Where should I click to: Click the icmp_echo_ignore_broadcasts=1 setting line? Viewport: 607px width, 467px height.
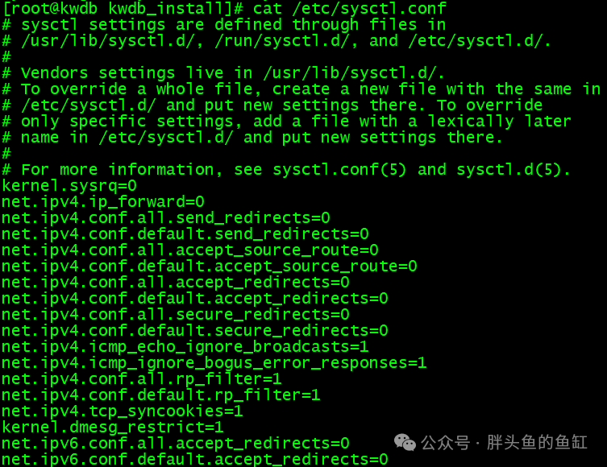[x=185, y=347]
